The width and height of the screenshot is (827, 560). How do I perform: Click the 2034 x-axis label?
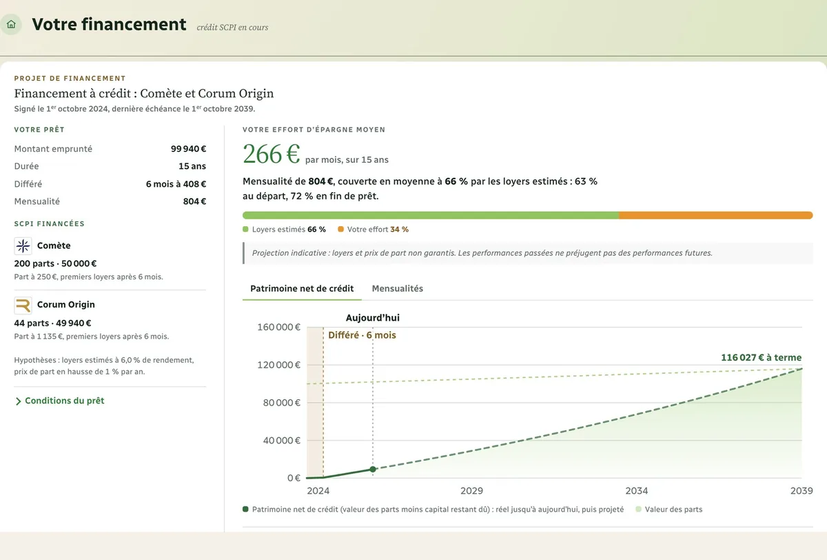(637, 491)
